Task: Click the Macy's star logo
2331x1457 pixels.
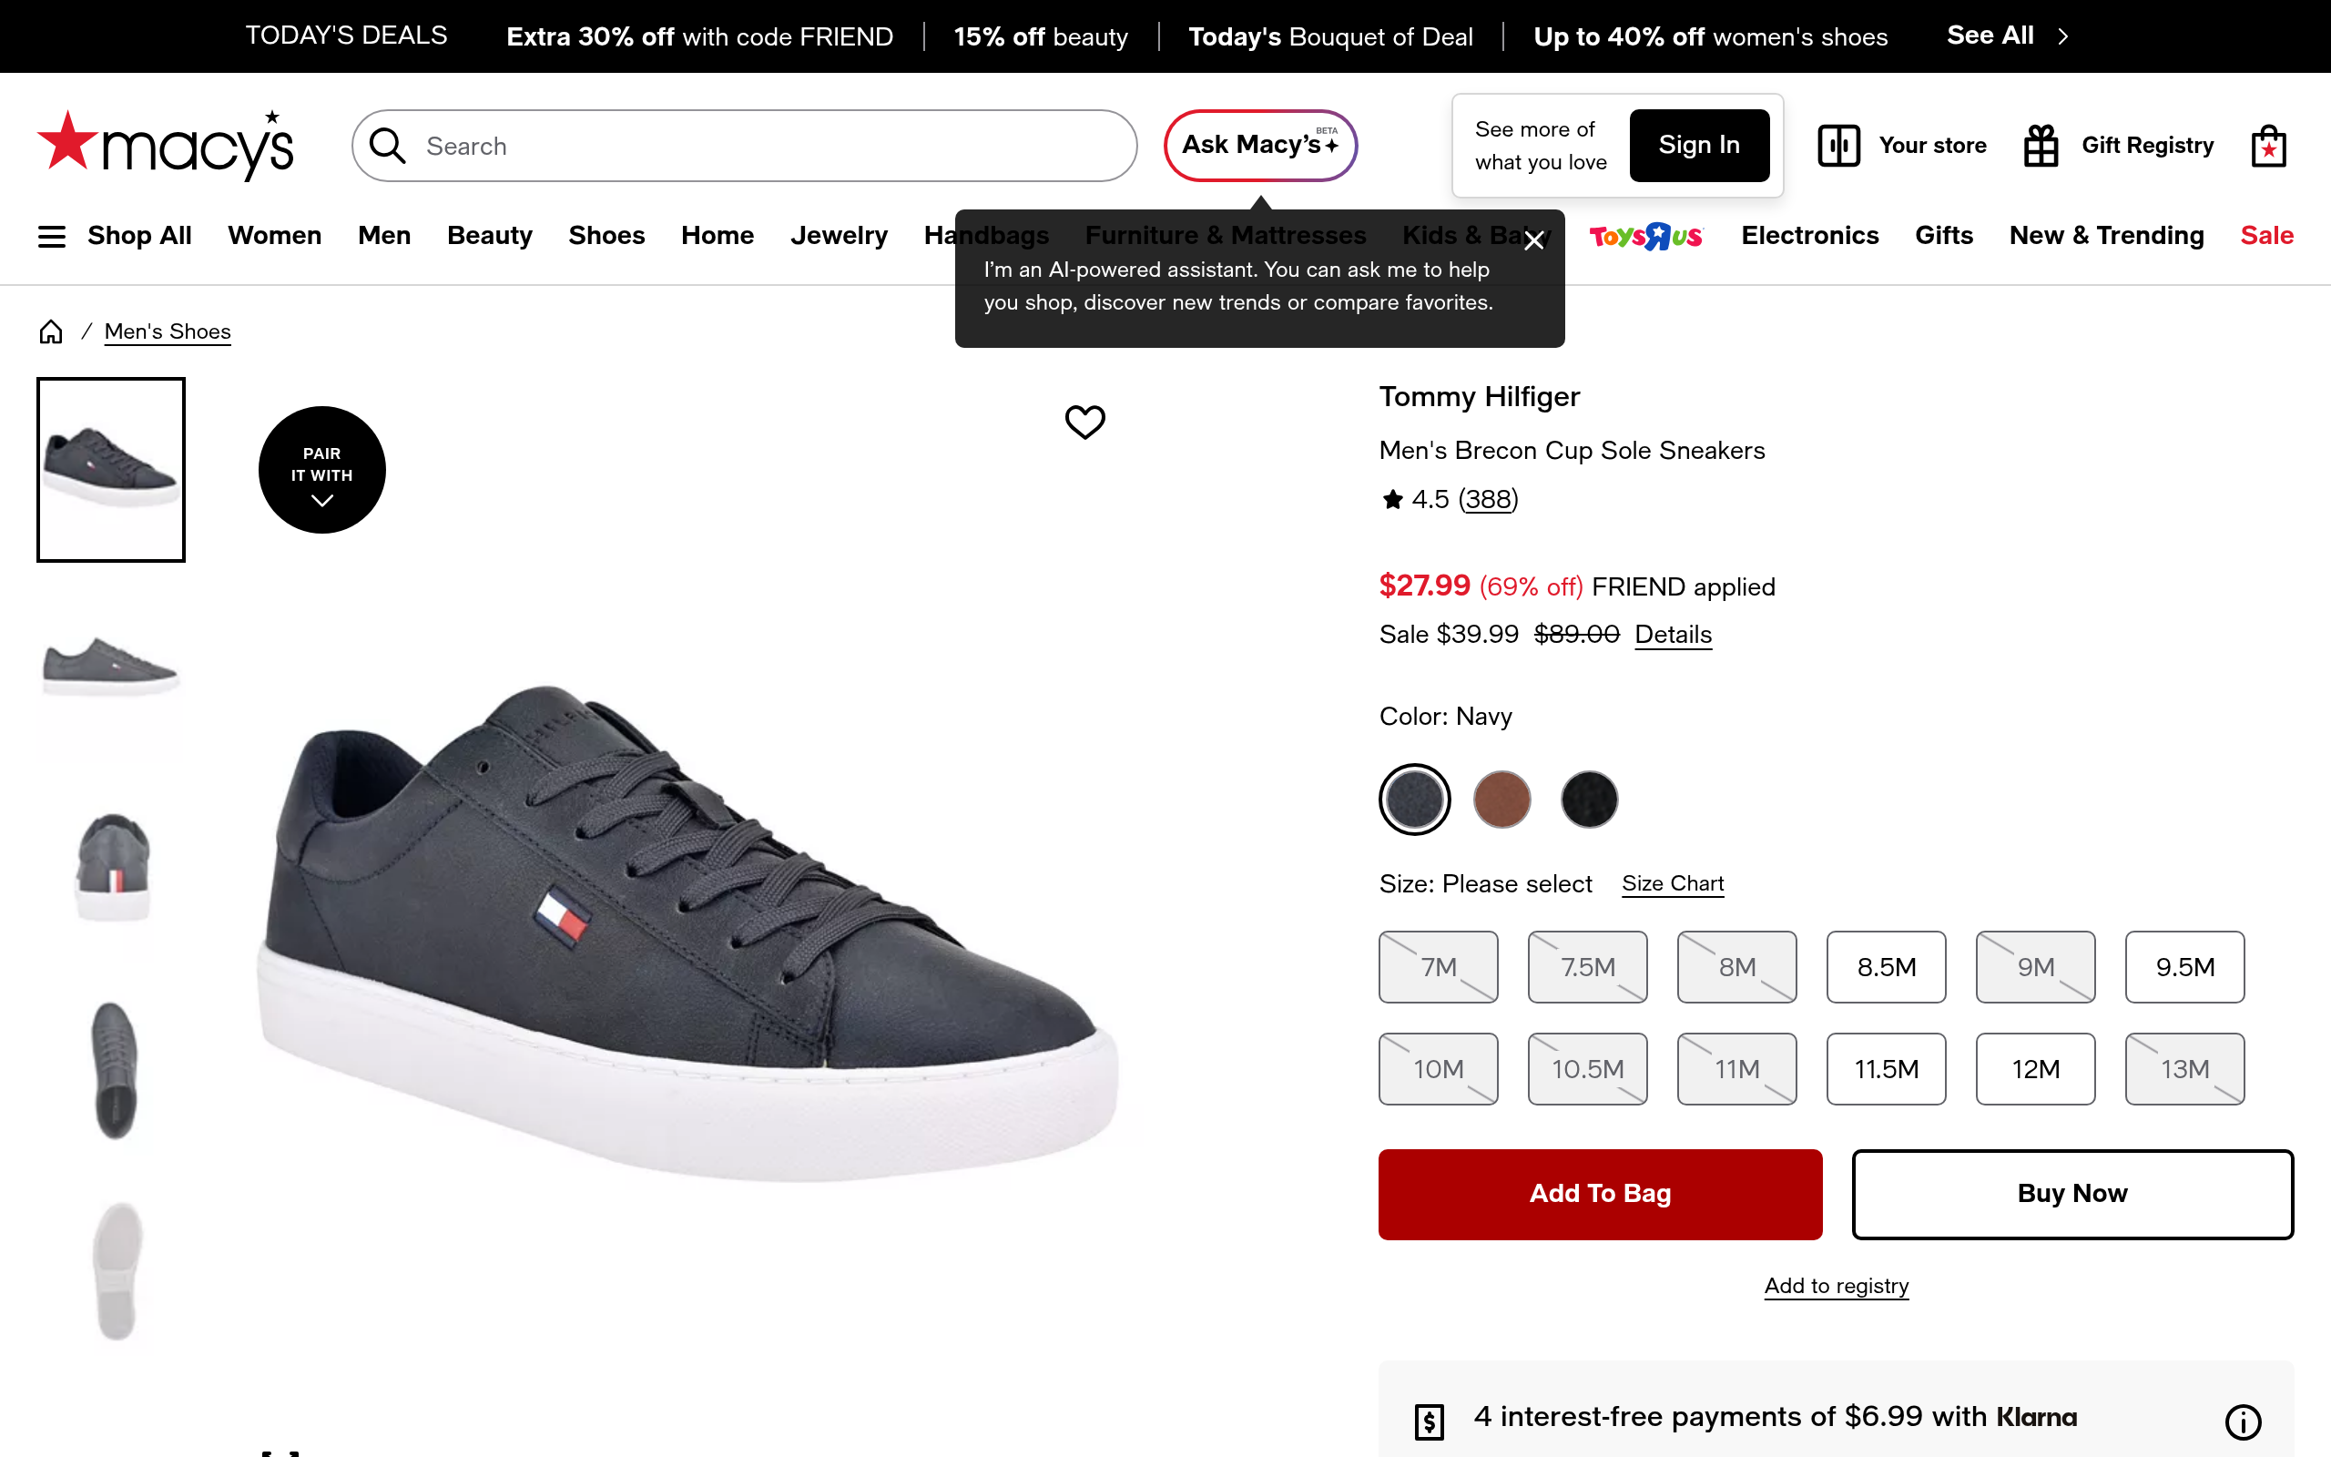Action: click(164, 147)
